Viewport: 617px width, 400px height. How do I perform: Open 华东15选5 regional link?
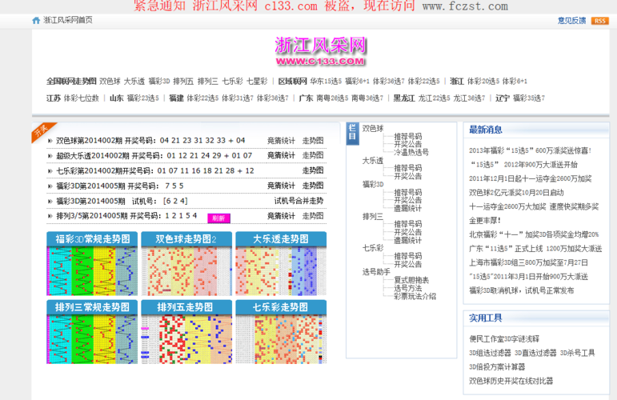pyautogui.click(x=326, y=82)
